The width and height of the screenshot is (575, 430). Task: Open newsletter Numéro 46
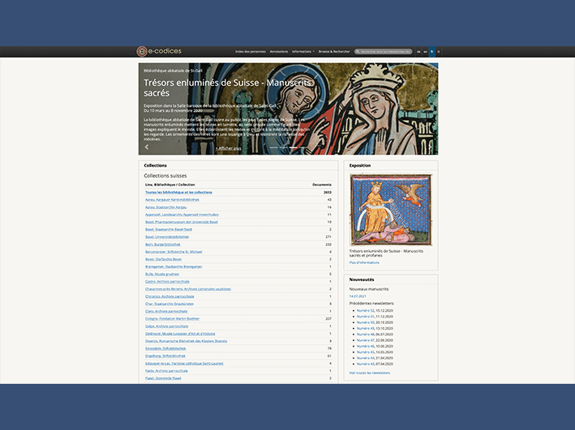point(365,346)
